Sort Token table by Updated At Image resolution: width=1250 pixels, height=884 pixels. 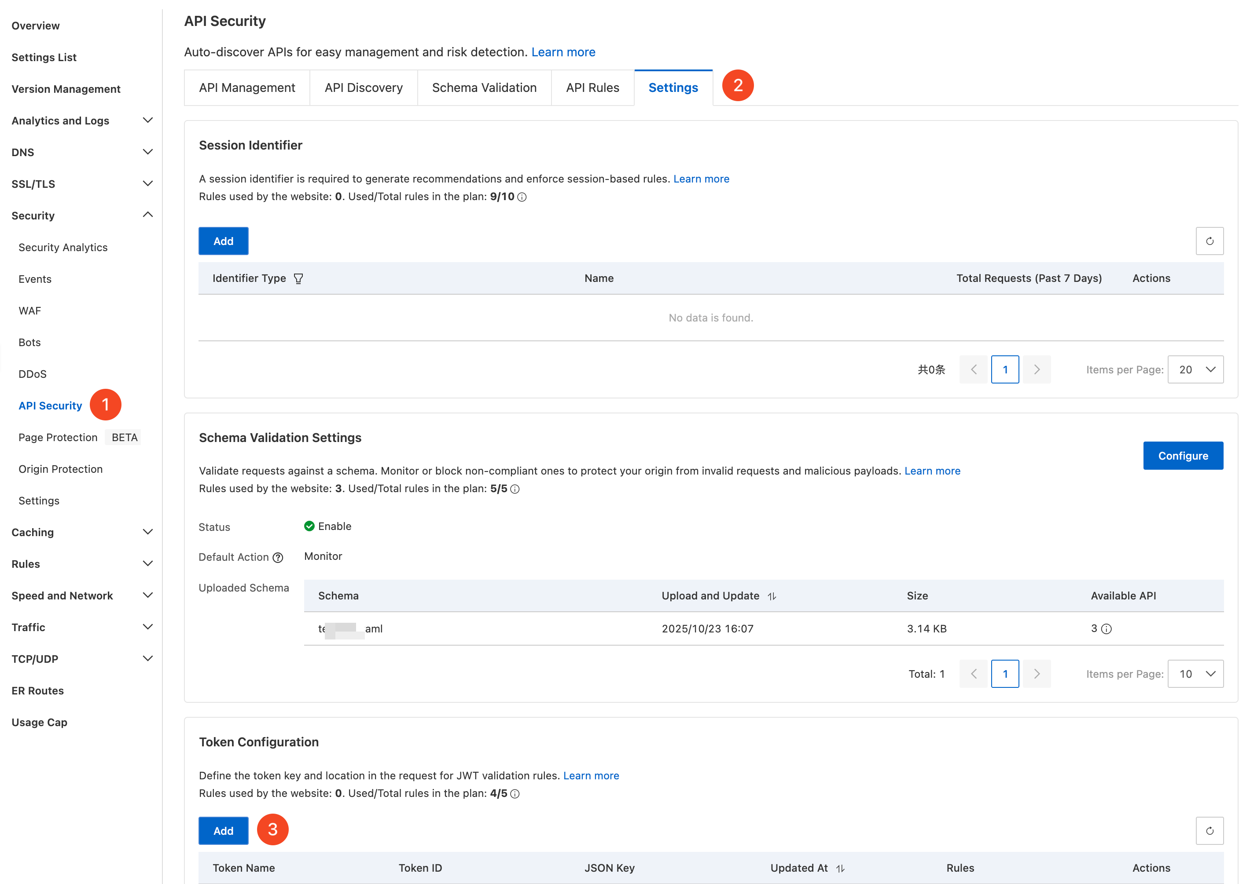pos(840,868)
